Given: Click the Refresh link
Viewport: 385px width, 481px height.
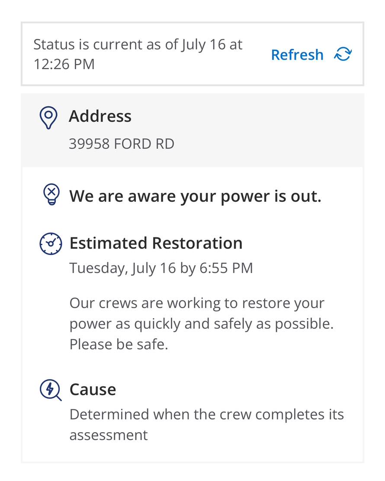Looking at the screenshot, I should pyautogui.click(x=297, y=55).
